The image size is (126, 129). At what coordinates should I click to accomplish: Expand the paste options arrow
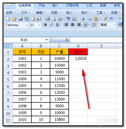(x=100, y=19)
